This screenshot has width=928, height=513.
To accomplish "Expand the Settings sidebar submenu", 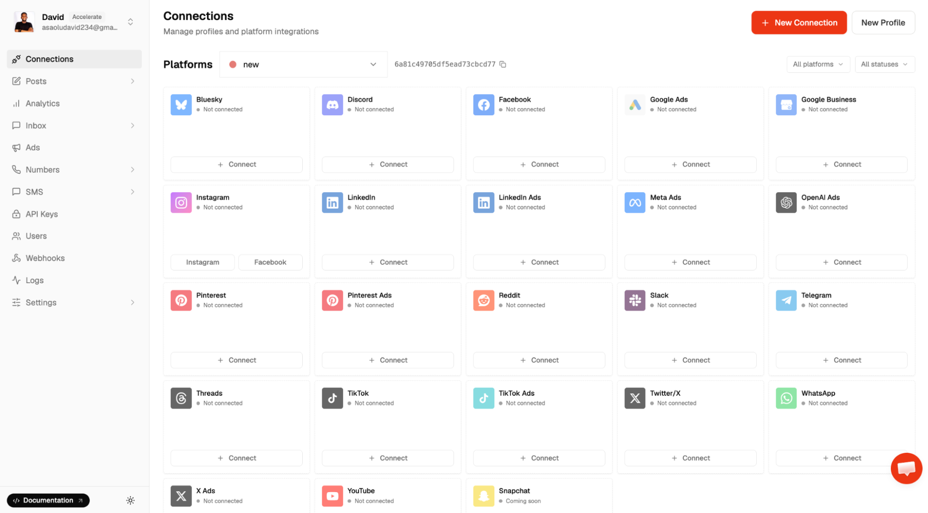I will click(x=132, y=303).
